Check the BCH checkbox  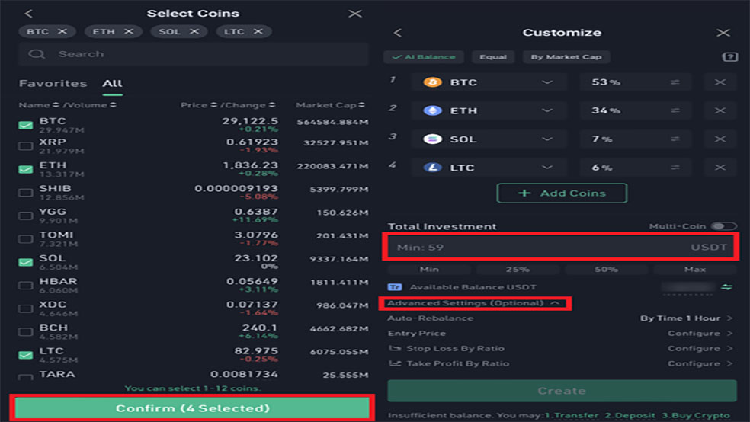pos(25,331)
